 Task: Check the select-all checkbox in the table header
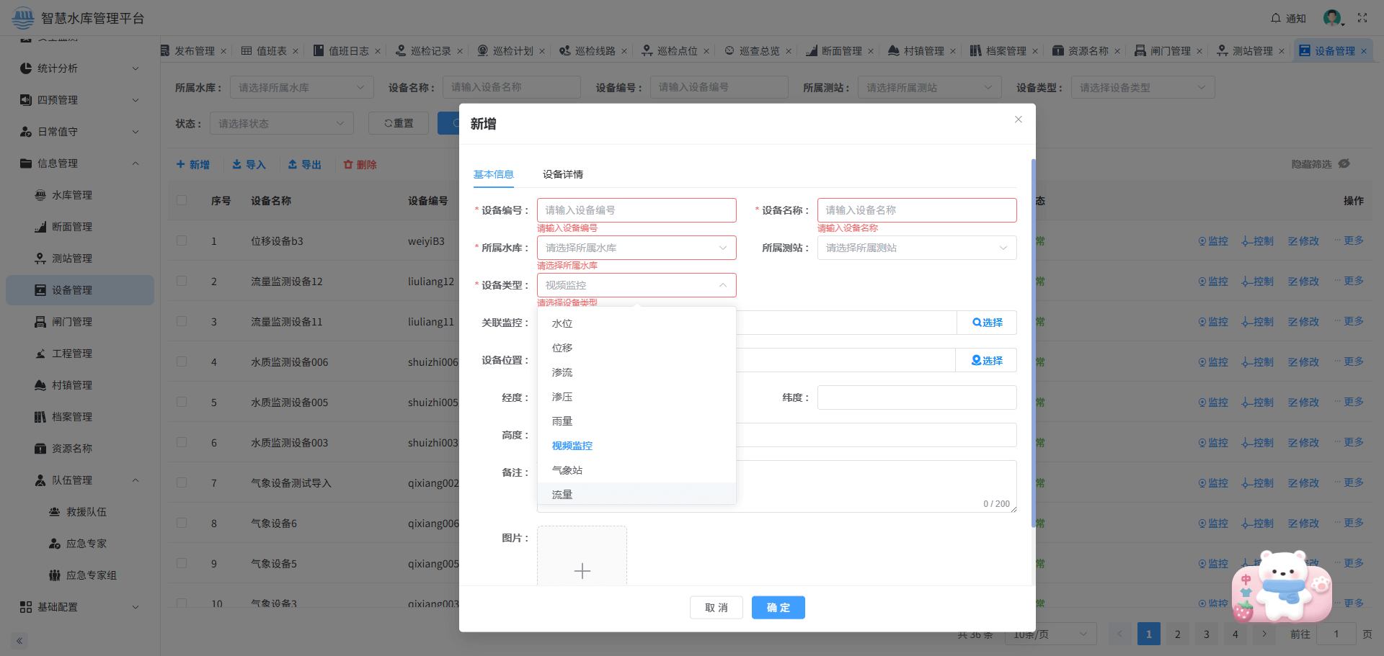click(181, 201)
